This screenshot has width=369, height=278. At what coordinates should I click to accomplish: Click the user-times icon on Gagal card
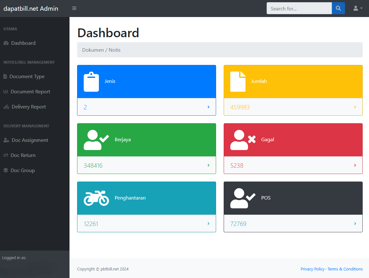click(243, 140)
